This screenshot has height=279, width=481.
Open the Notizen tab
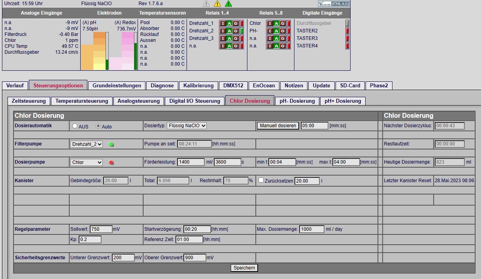tap(294, 85)
